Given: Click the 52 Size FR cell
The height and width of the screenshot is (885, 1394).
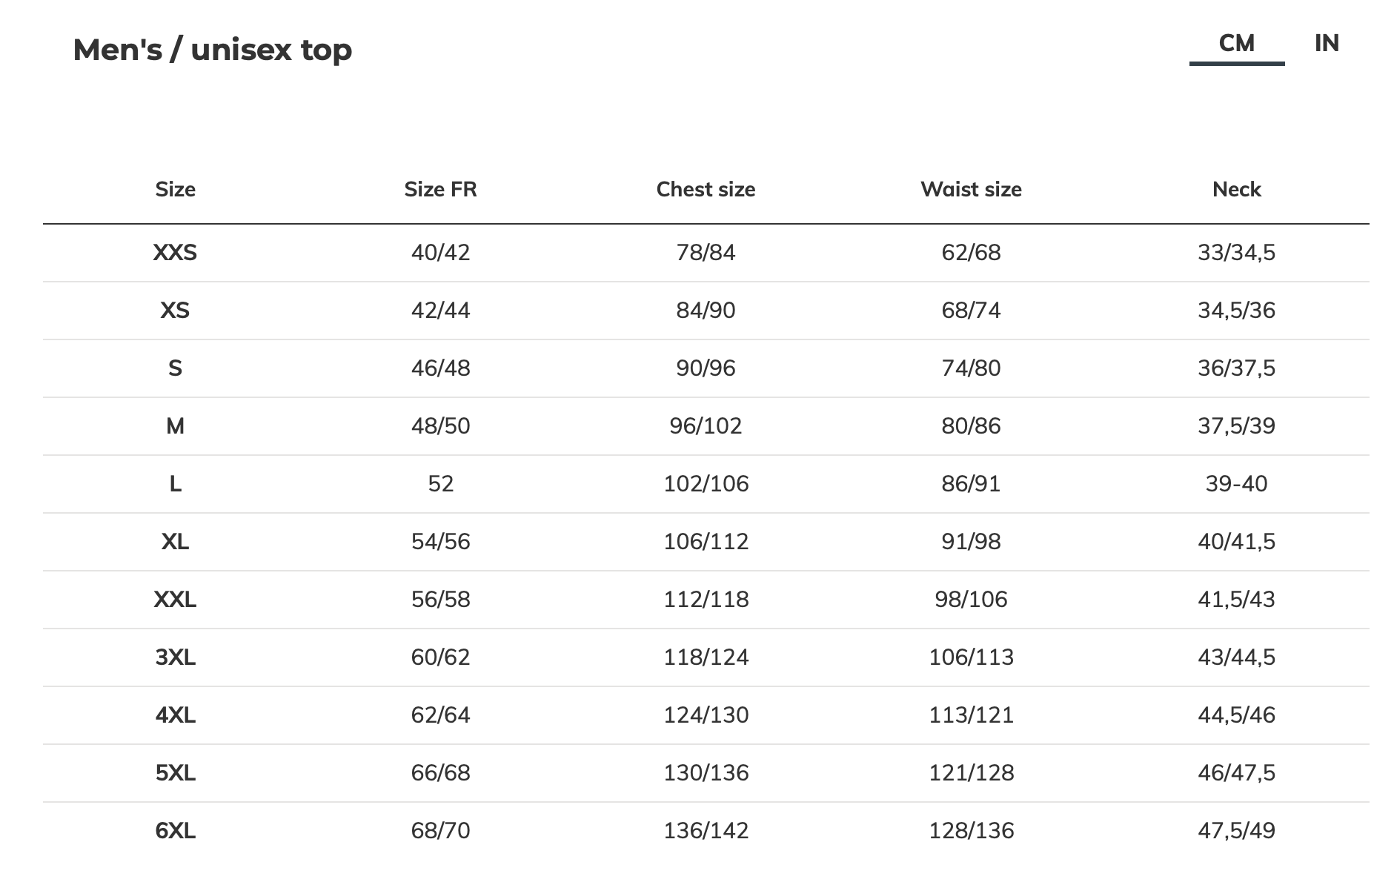Looking at the screenshot, I should (440, 484).
